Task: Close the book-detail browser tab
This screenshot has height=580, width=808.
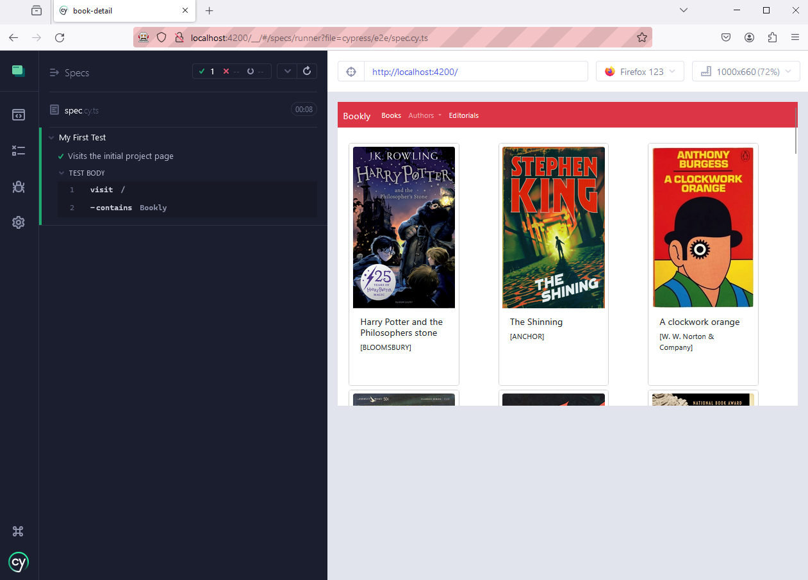Action: point(185,10)
